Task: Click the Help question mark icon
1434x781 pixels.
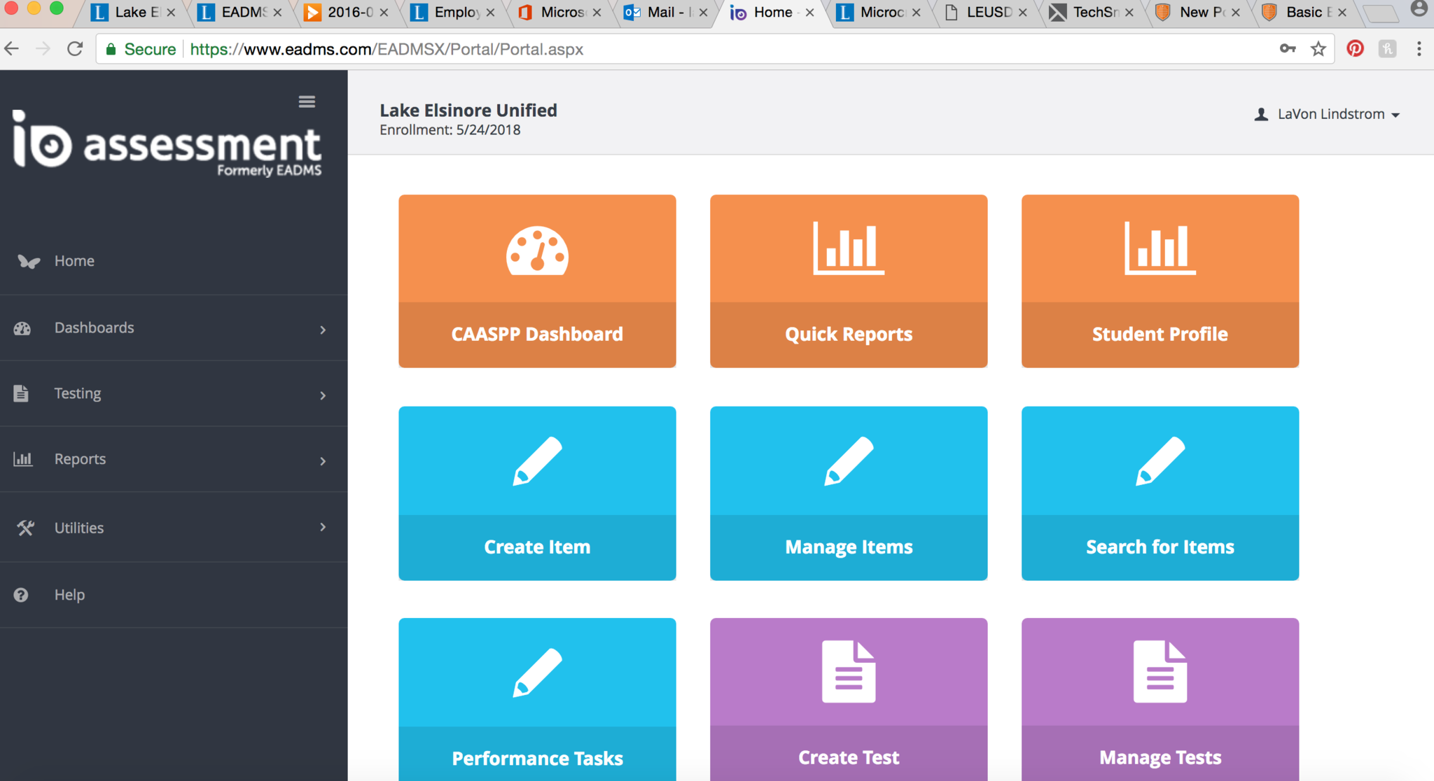Action: (21, 595)
